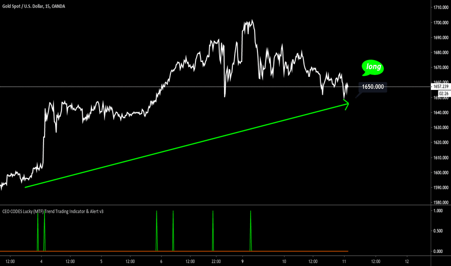Click the Gold Spot / U.S. Dollar chart title
The image size is (451, 266).
click(34, 6)
